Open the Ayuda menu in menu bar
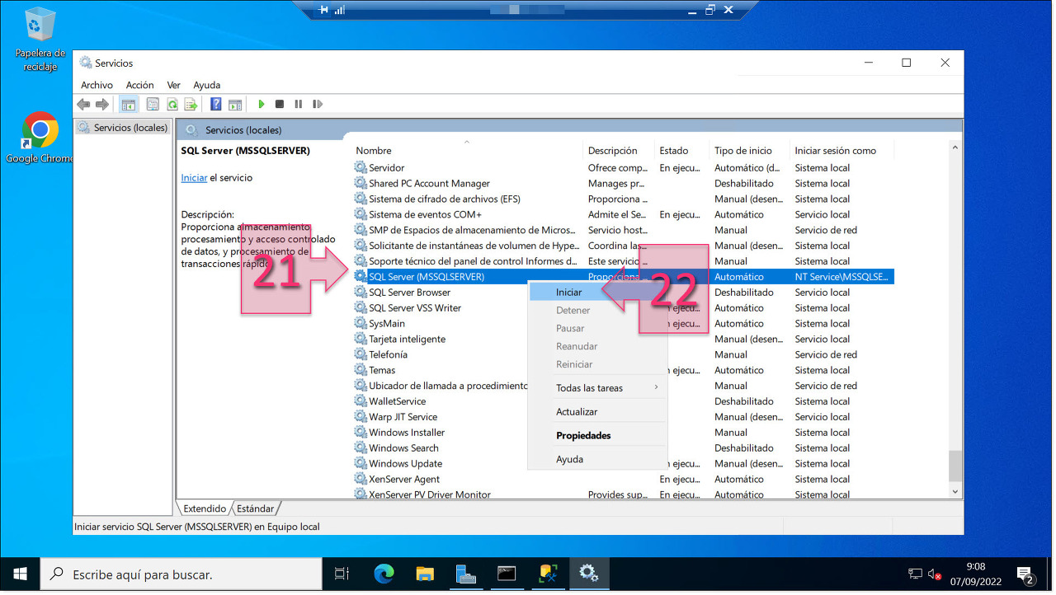This screenshot has width=1056, height=595. [206, 85]
